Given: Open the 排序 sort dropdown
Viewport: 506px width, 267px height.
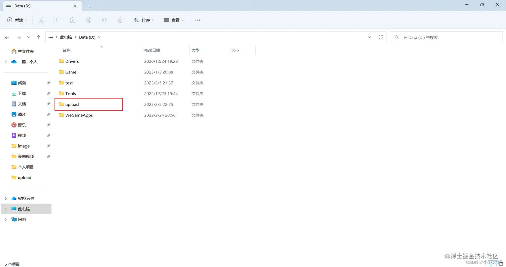Looking at the screenshot, I should 144,20.
